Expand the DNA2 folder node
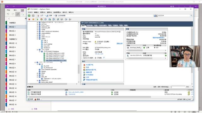The image size is (202, 113). [x=38, y=73]
